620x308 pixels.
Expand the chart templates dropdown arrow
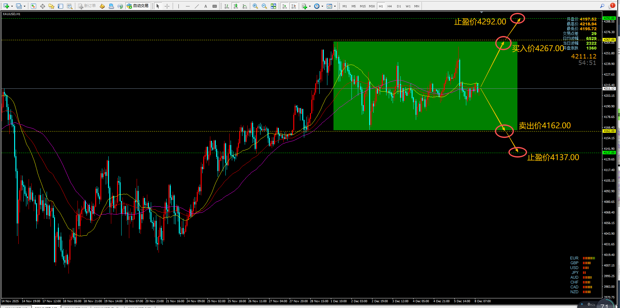(335, 6)
